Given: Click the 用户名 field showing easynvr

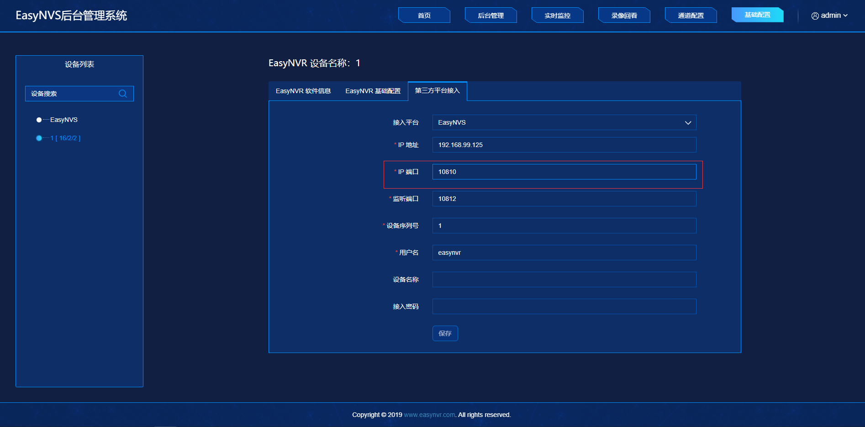Looking at the screenshot, I should (564, 253).
